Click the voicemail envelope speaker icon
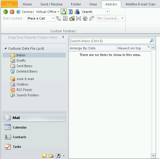The image size is (160, 159). 72,18
